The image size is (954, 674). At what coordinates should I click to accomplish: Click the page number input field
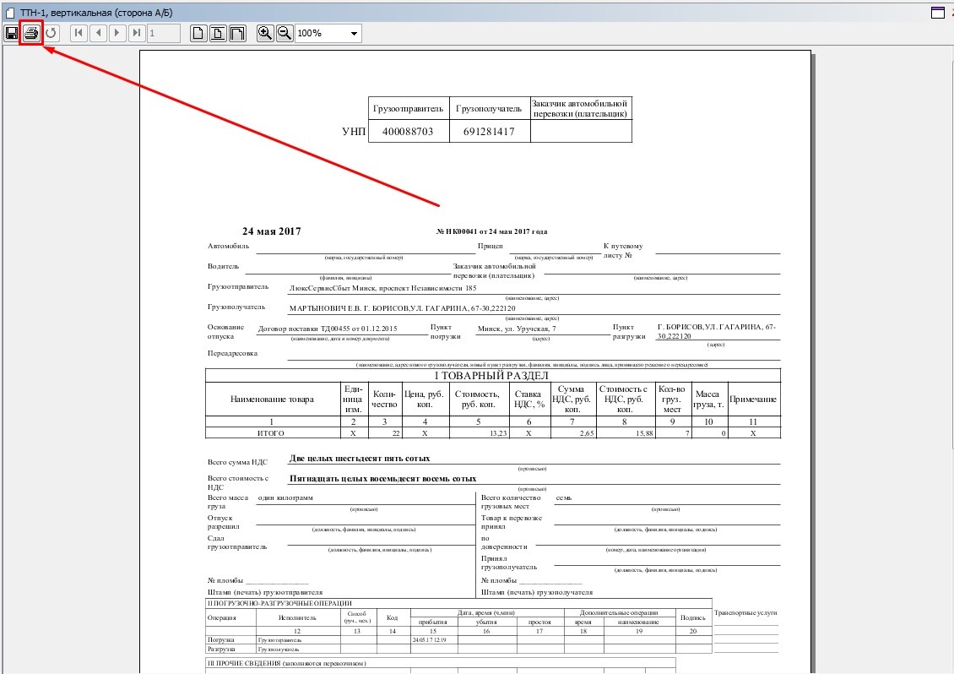164,33
